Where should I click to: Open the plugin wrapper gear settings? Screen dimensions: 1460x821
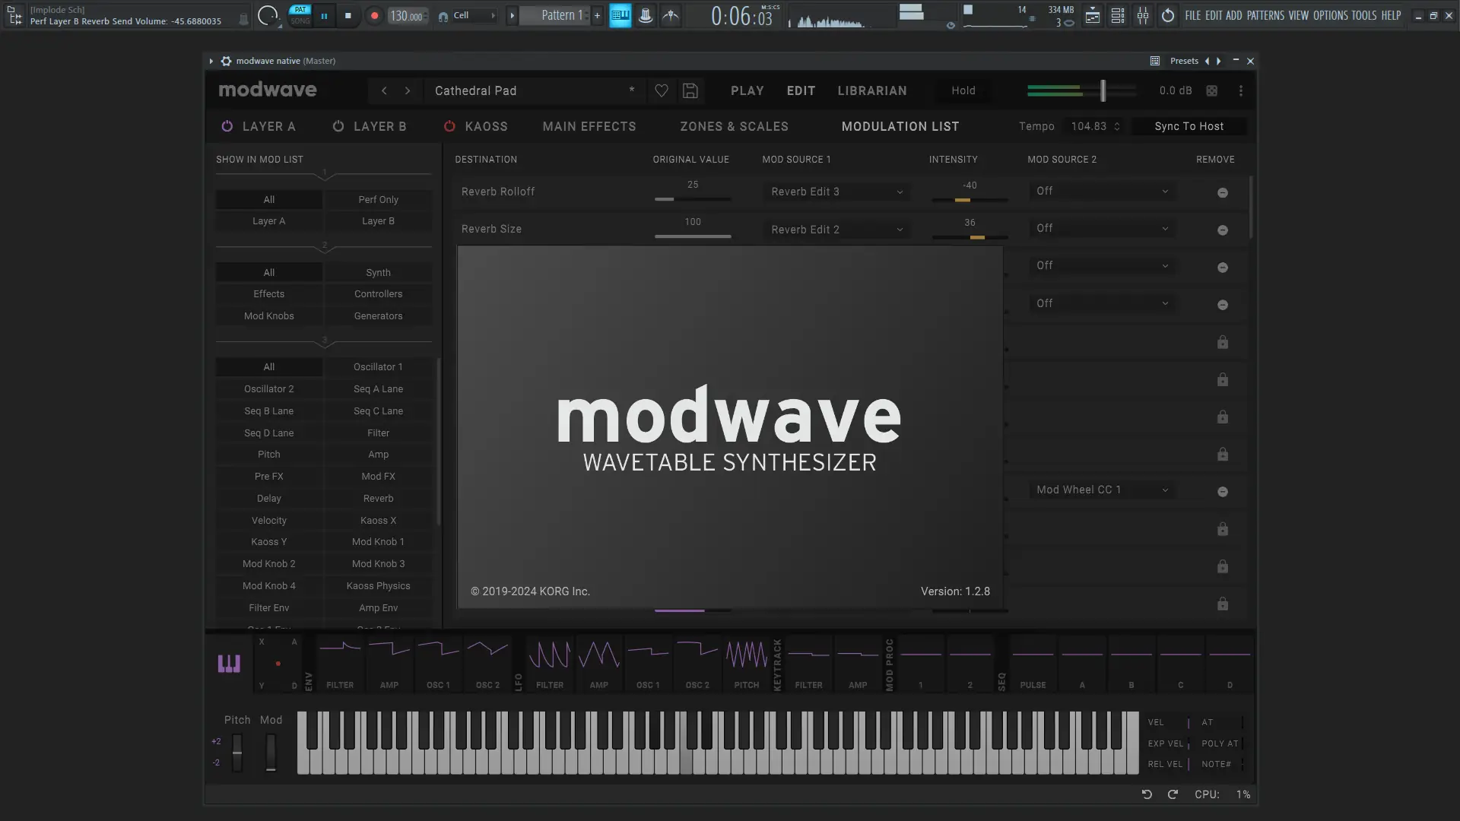click(226, 61)
